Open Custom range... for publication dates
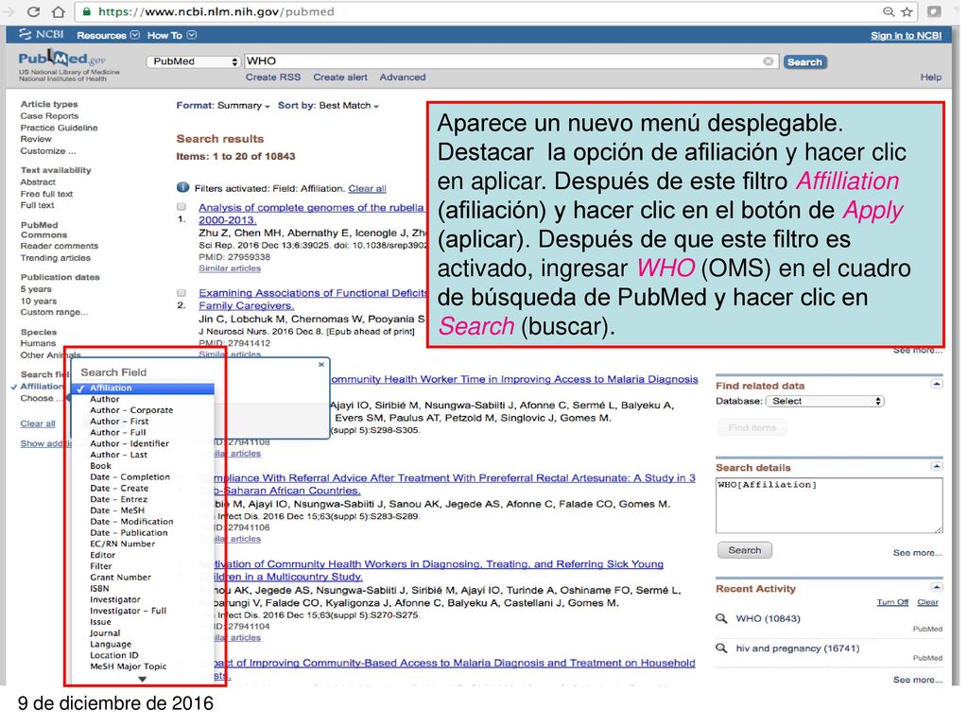 (54, 312)
